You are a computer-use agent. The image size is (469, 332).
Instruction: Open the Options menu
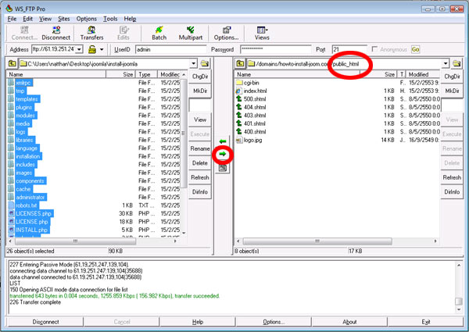pyautogui.click(x=87, y=19)
